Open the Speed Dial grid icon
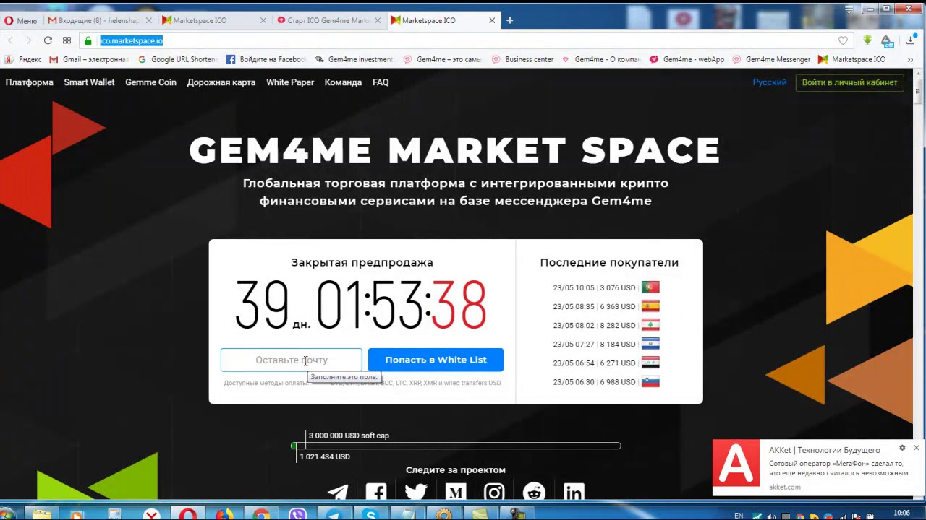 67,40
